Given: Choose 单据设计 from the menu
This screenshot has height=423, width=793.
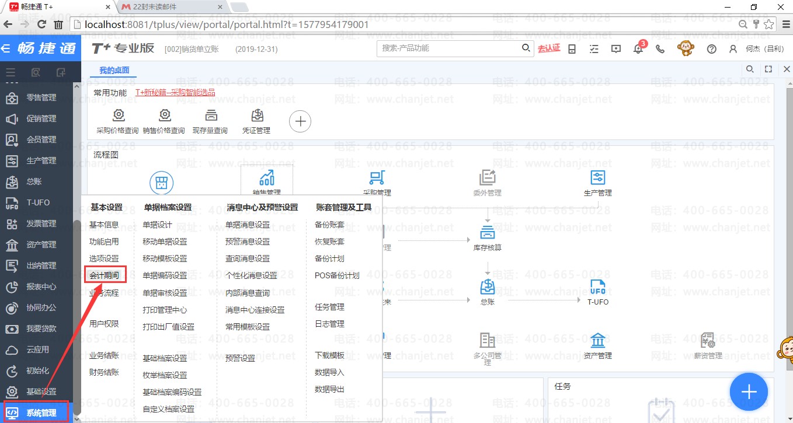Looking at the screenshot, I should 157,225.
